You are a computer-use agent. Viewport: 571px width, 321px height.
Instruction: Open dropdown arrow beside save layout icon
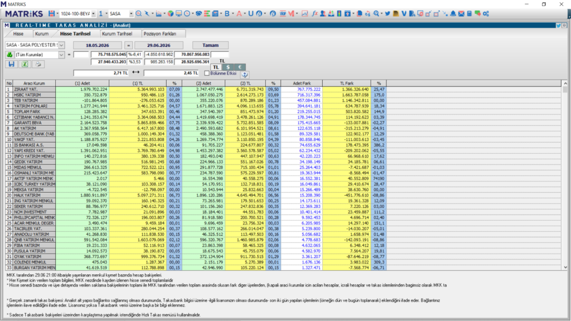click(x=57, y=13)
